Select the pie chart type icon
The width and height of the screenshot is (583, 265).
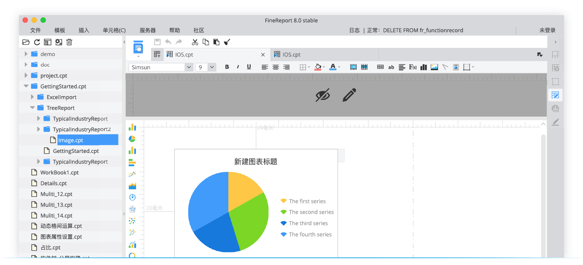point(132,139)
